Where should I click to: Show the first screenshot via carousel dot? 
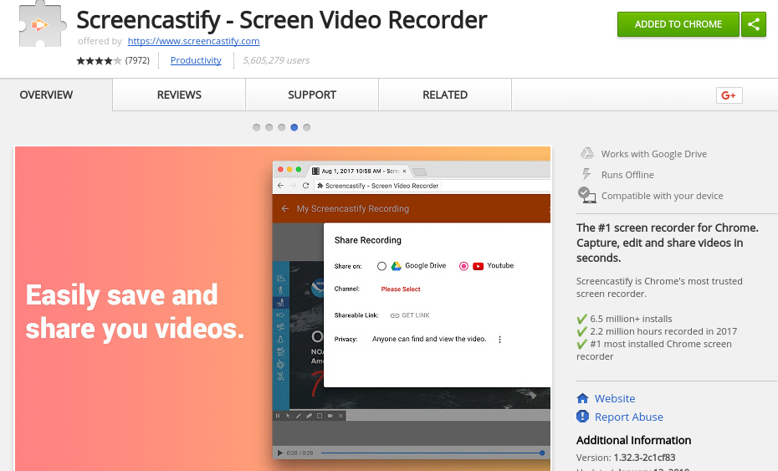click(257, 127)
